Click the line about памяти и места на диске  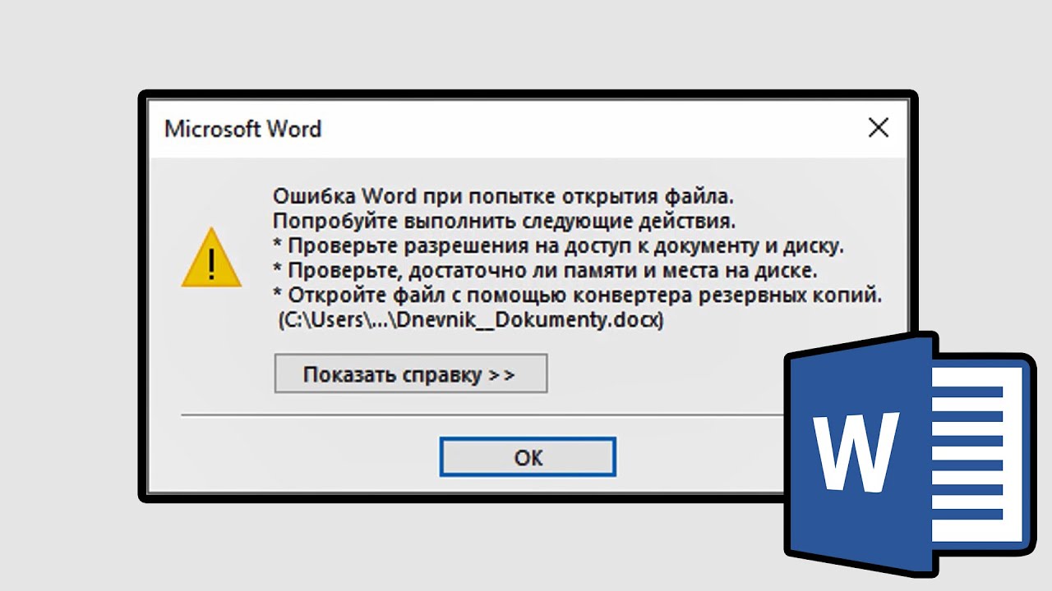(546, 270)
